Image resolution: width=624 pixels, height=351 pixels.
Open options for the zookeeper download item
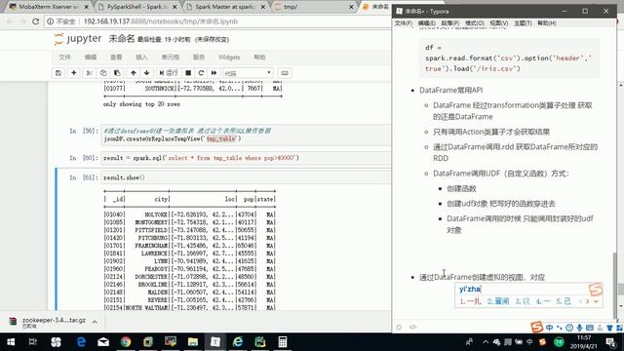[95, 322]
